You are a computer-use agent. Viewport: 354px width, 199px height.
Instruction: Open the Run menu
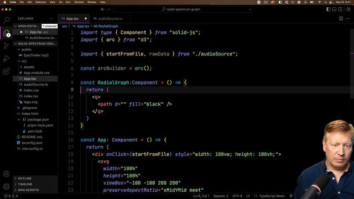[x=68, y=2]
